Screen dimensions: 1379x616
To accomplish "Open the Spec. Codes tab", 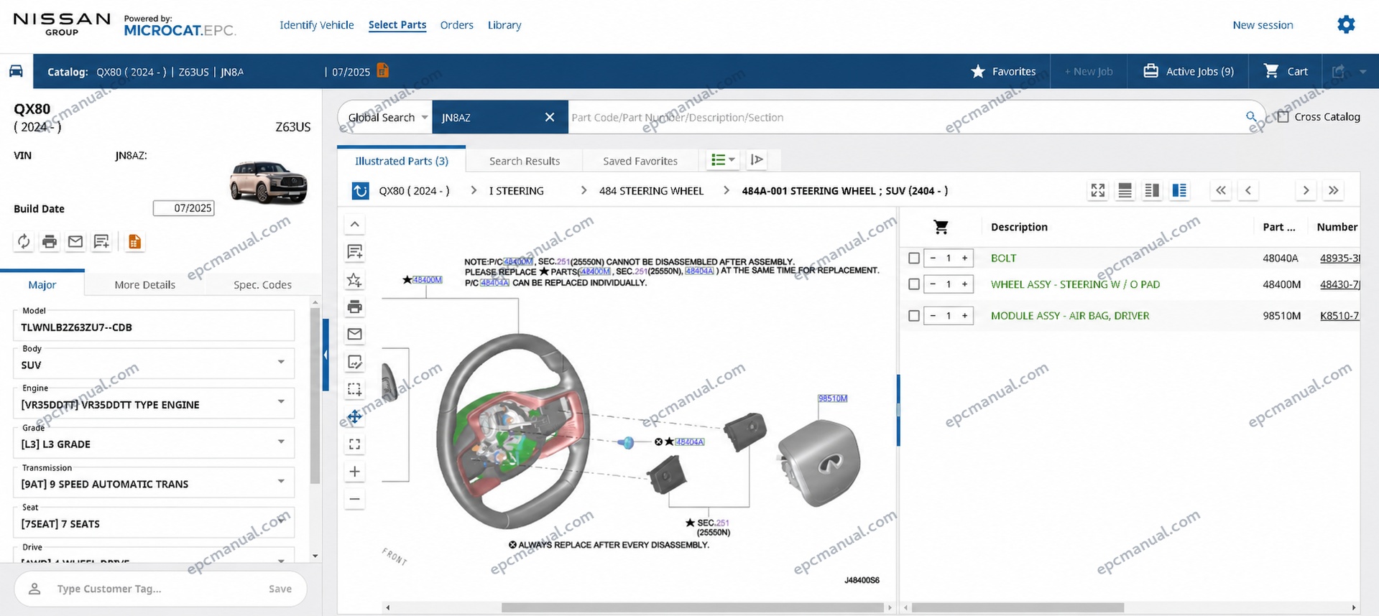I will point(262,284).
